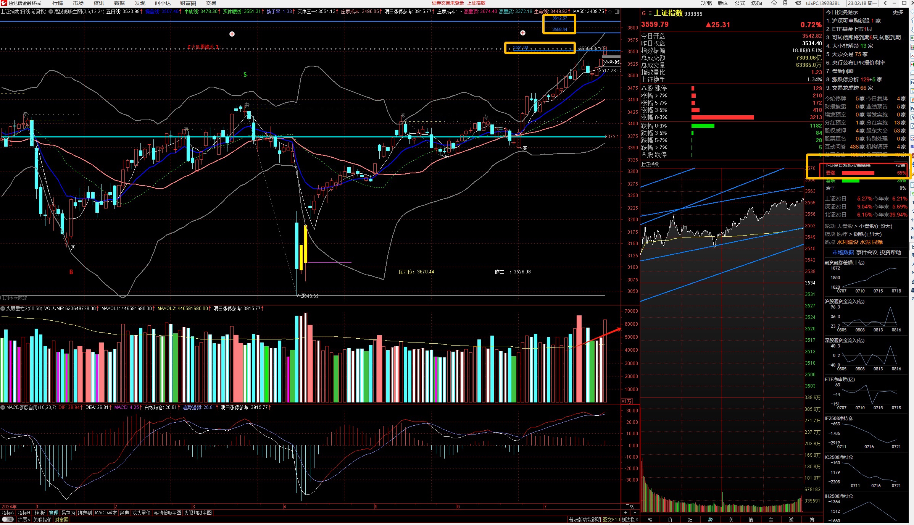Viewport: 914px width, 525px height.
Task: Open the message envelope icon
Action: (798, 3)
